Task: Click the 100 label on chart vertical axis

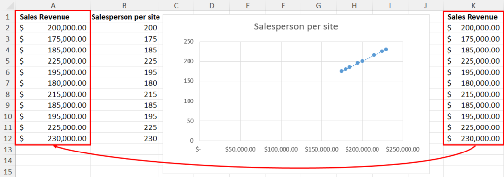Action: coord(189,101)
